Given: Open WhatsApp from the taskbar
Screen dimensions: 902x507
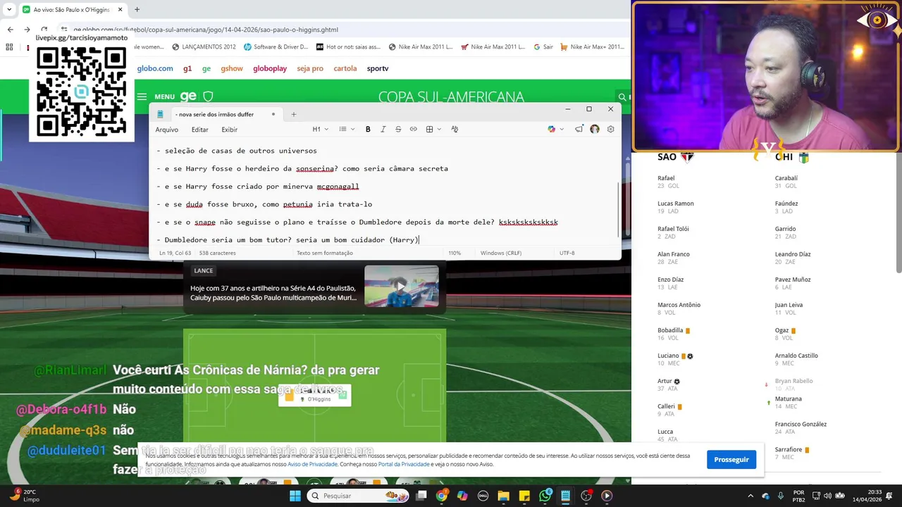Looking at the screenshot, I should (x=545, y=496).
